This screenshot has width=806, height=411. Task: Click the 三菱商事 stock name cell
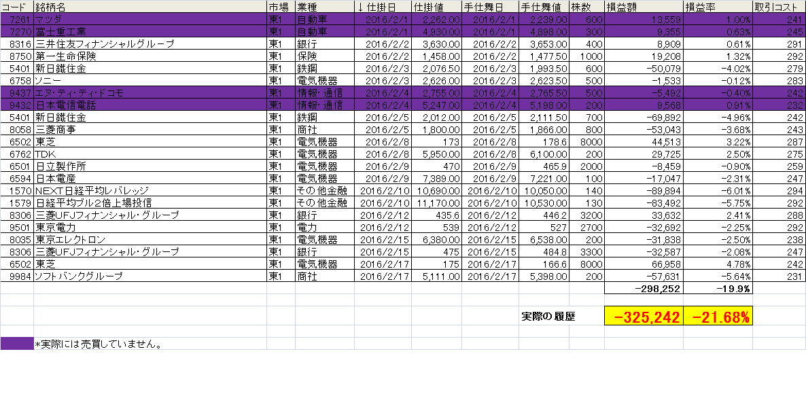click(x=150, y=130)
